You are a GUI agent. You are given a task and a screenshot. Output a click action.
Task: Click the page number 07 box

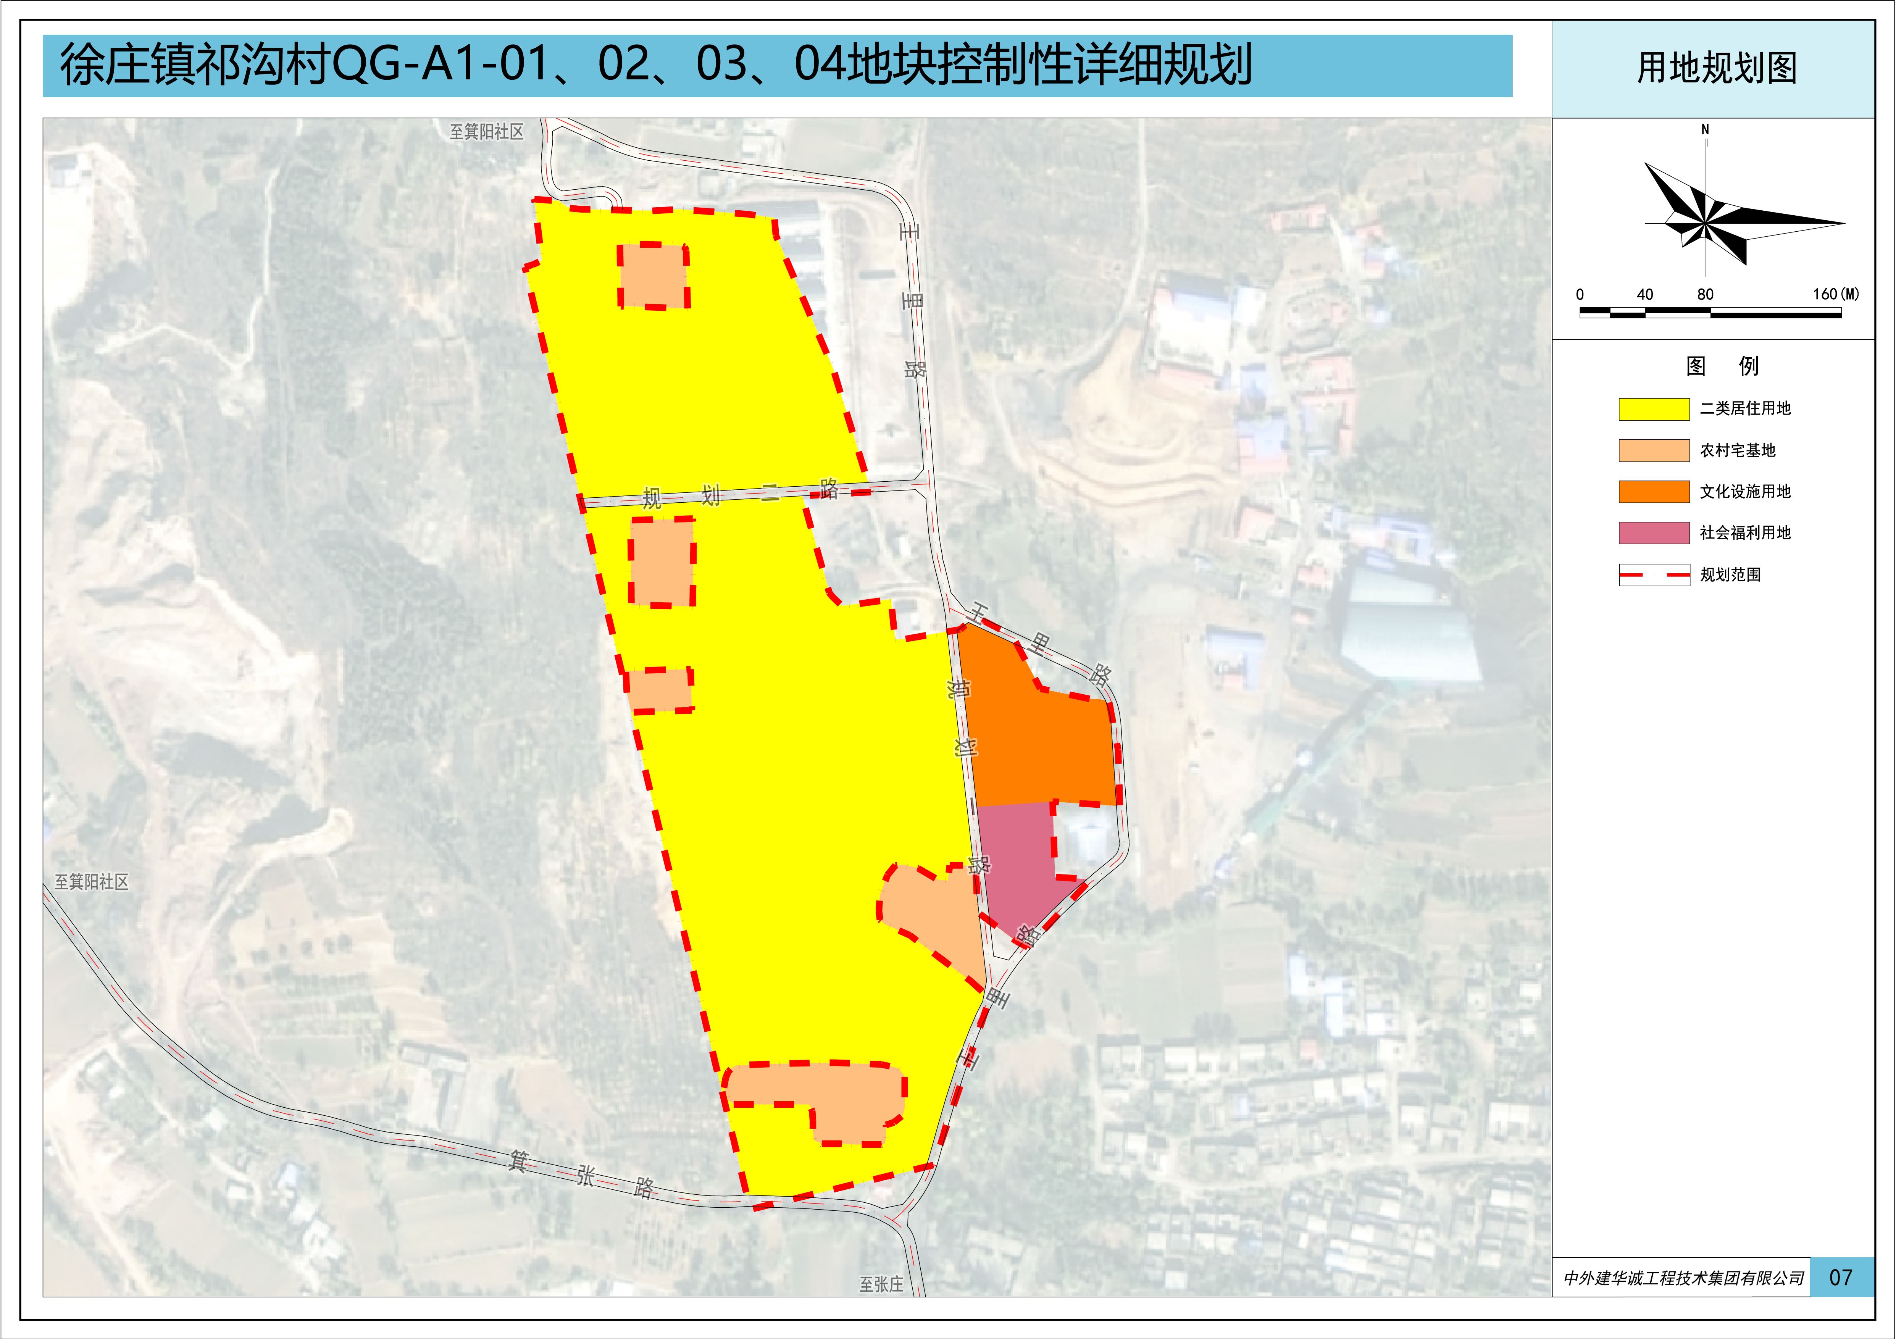pyautogui.click(x=1841, y=1277)
